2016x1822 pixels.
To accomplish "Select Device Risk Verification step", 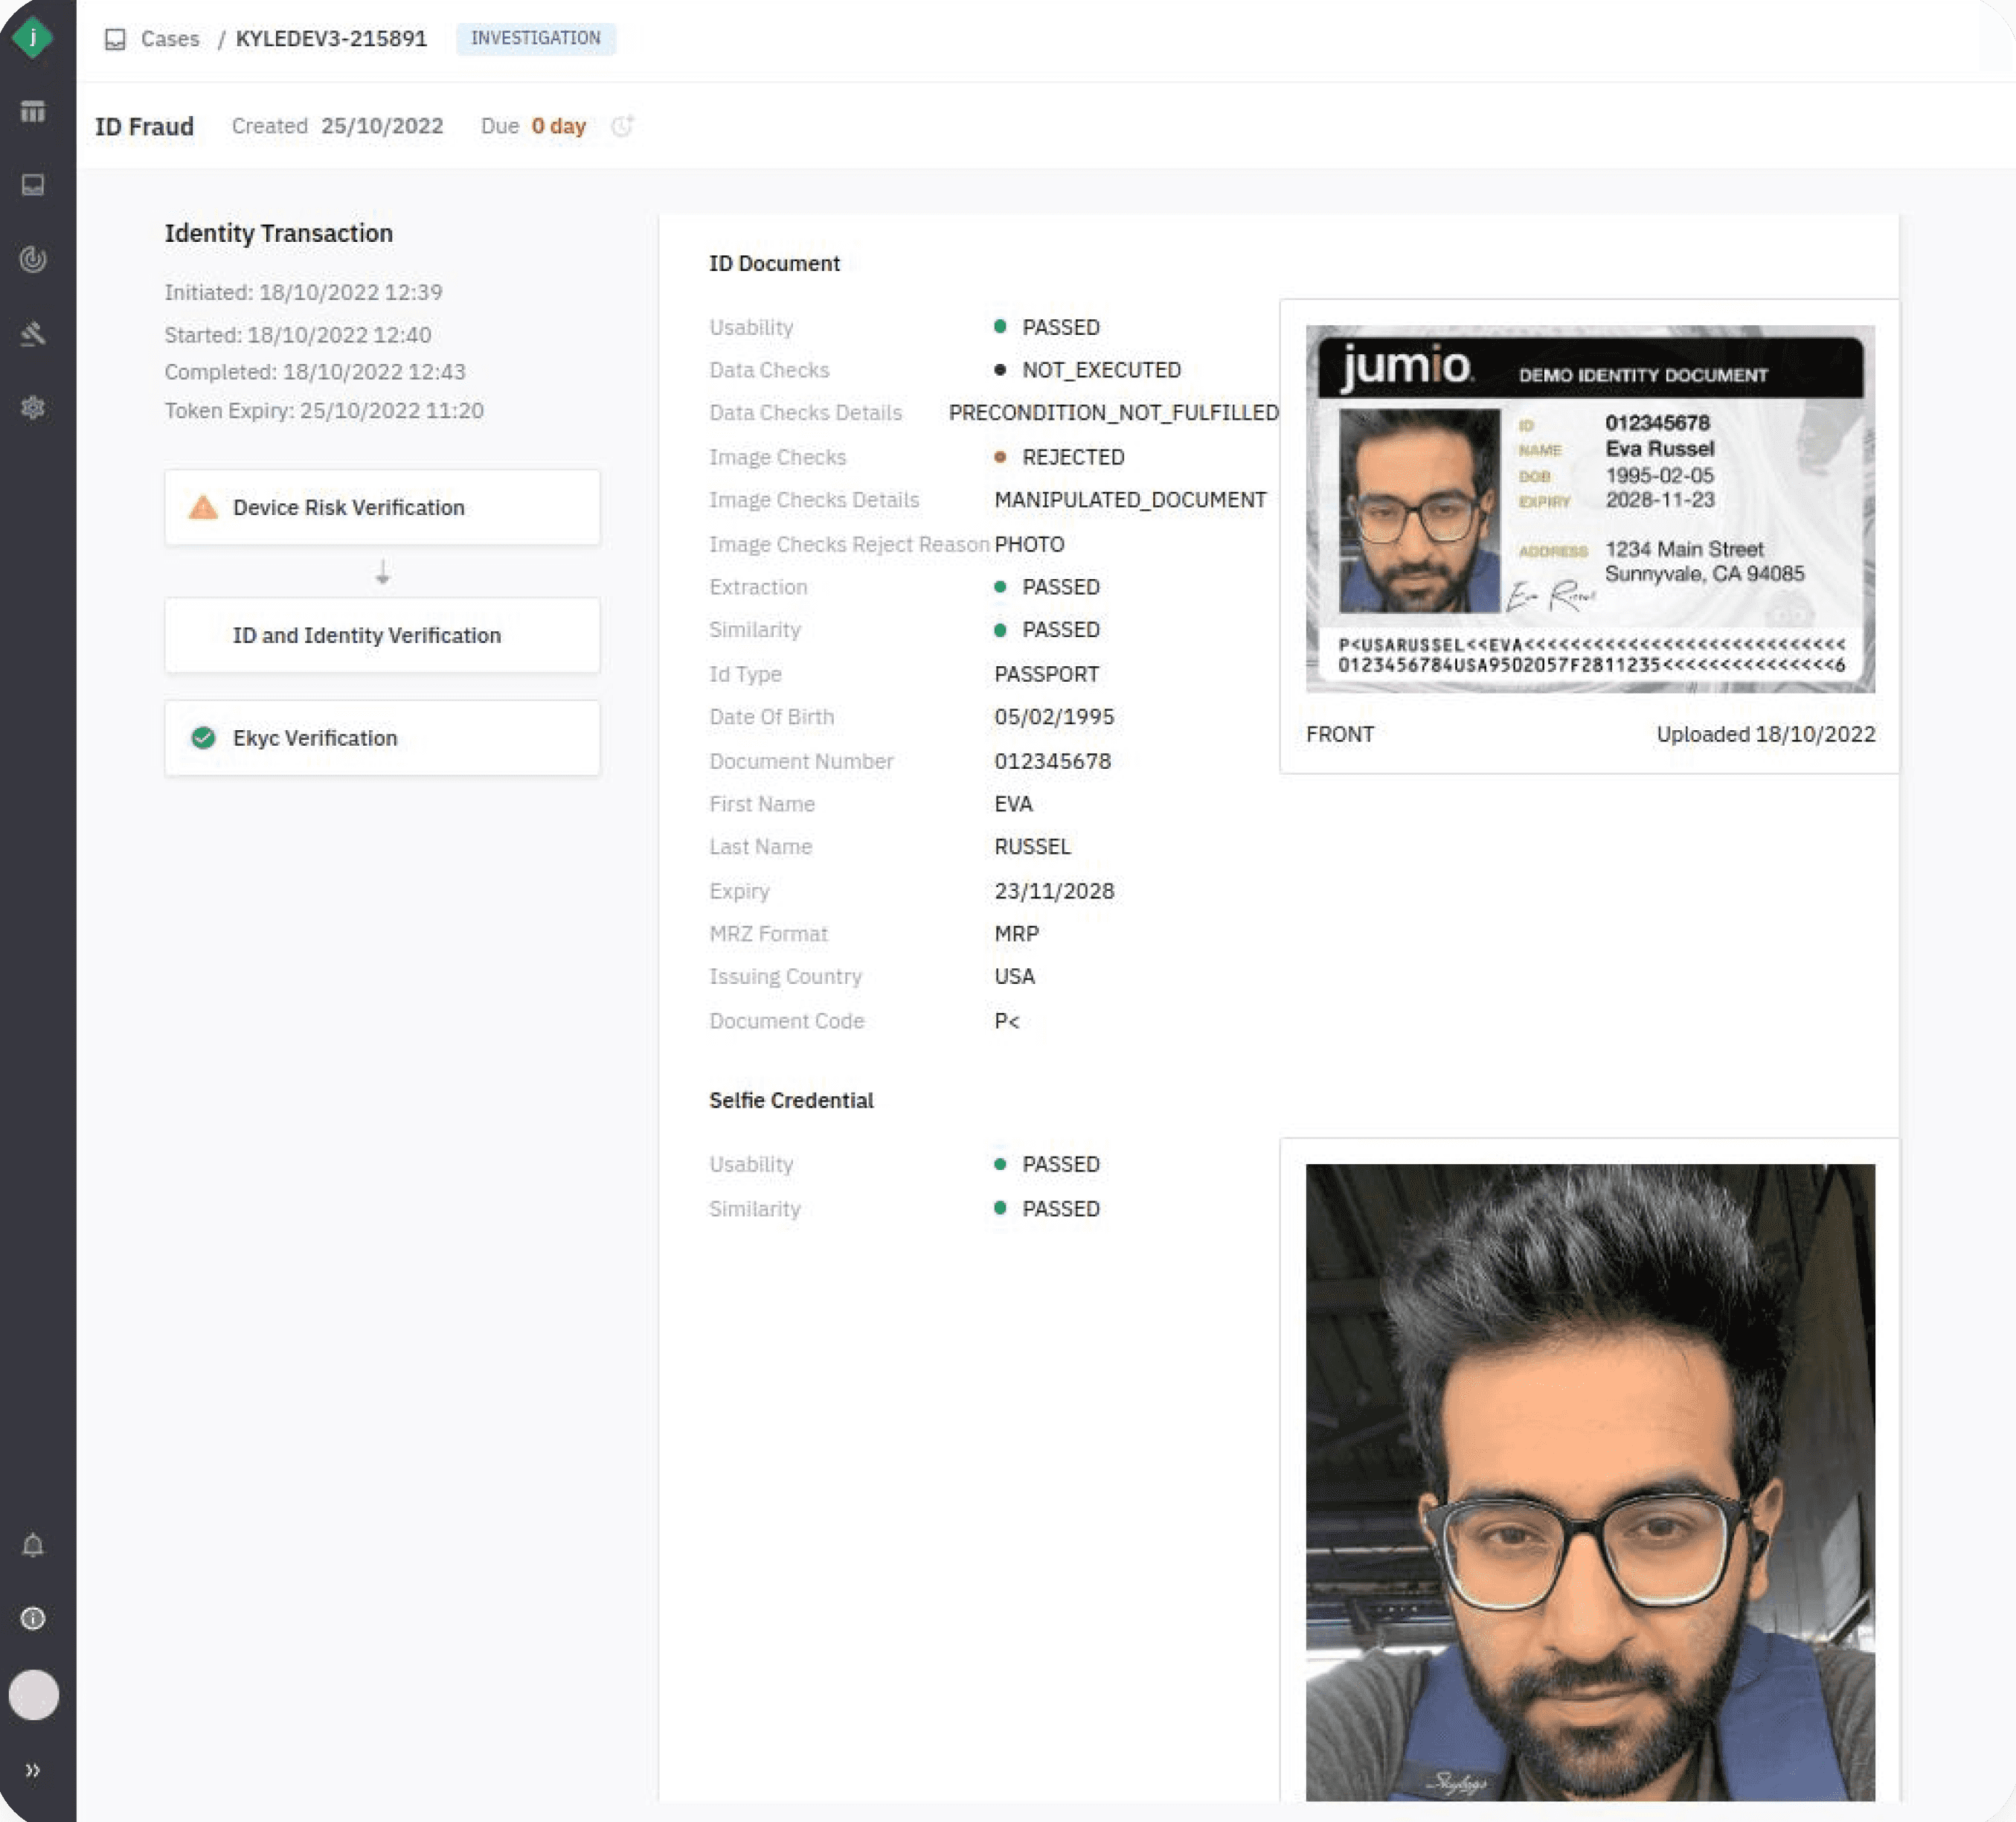I will coord(382,508).
